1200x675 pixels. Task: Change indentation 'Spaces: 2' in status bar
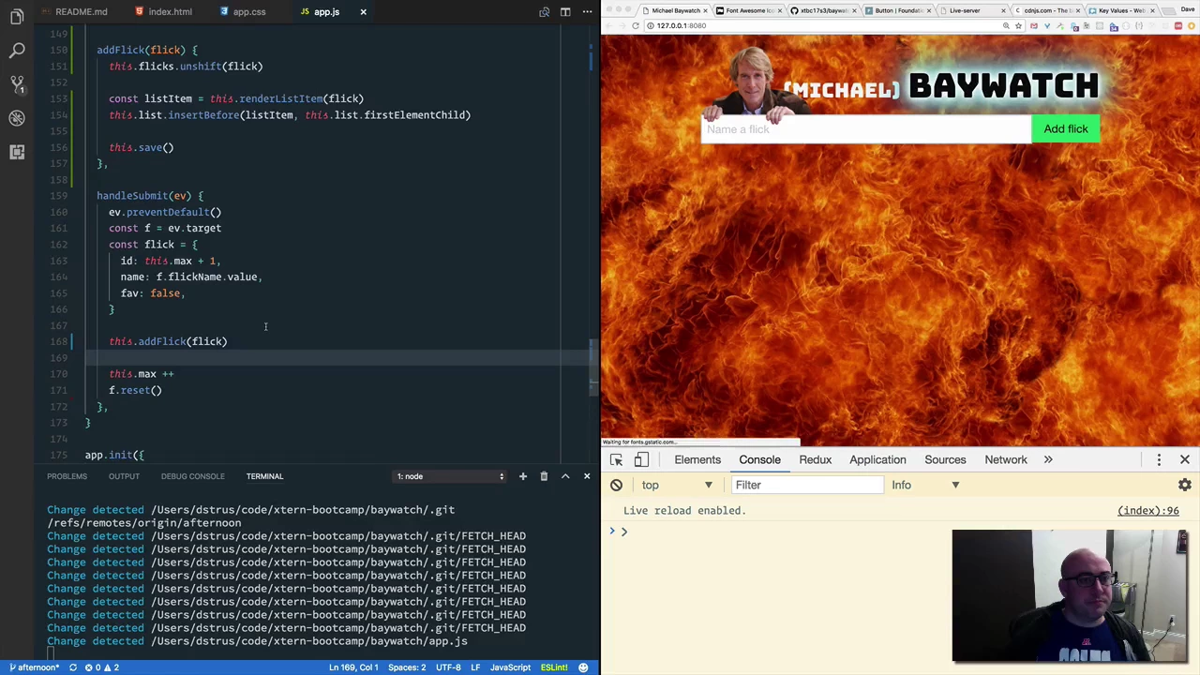pos(407,667)
